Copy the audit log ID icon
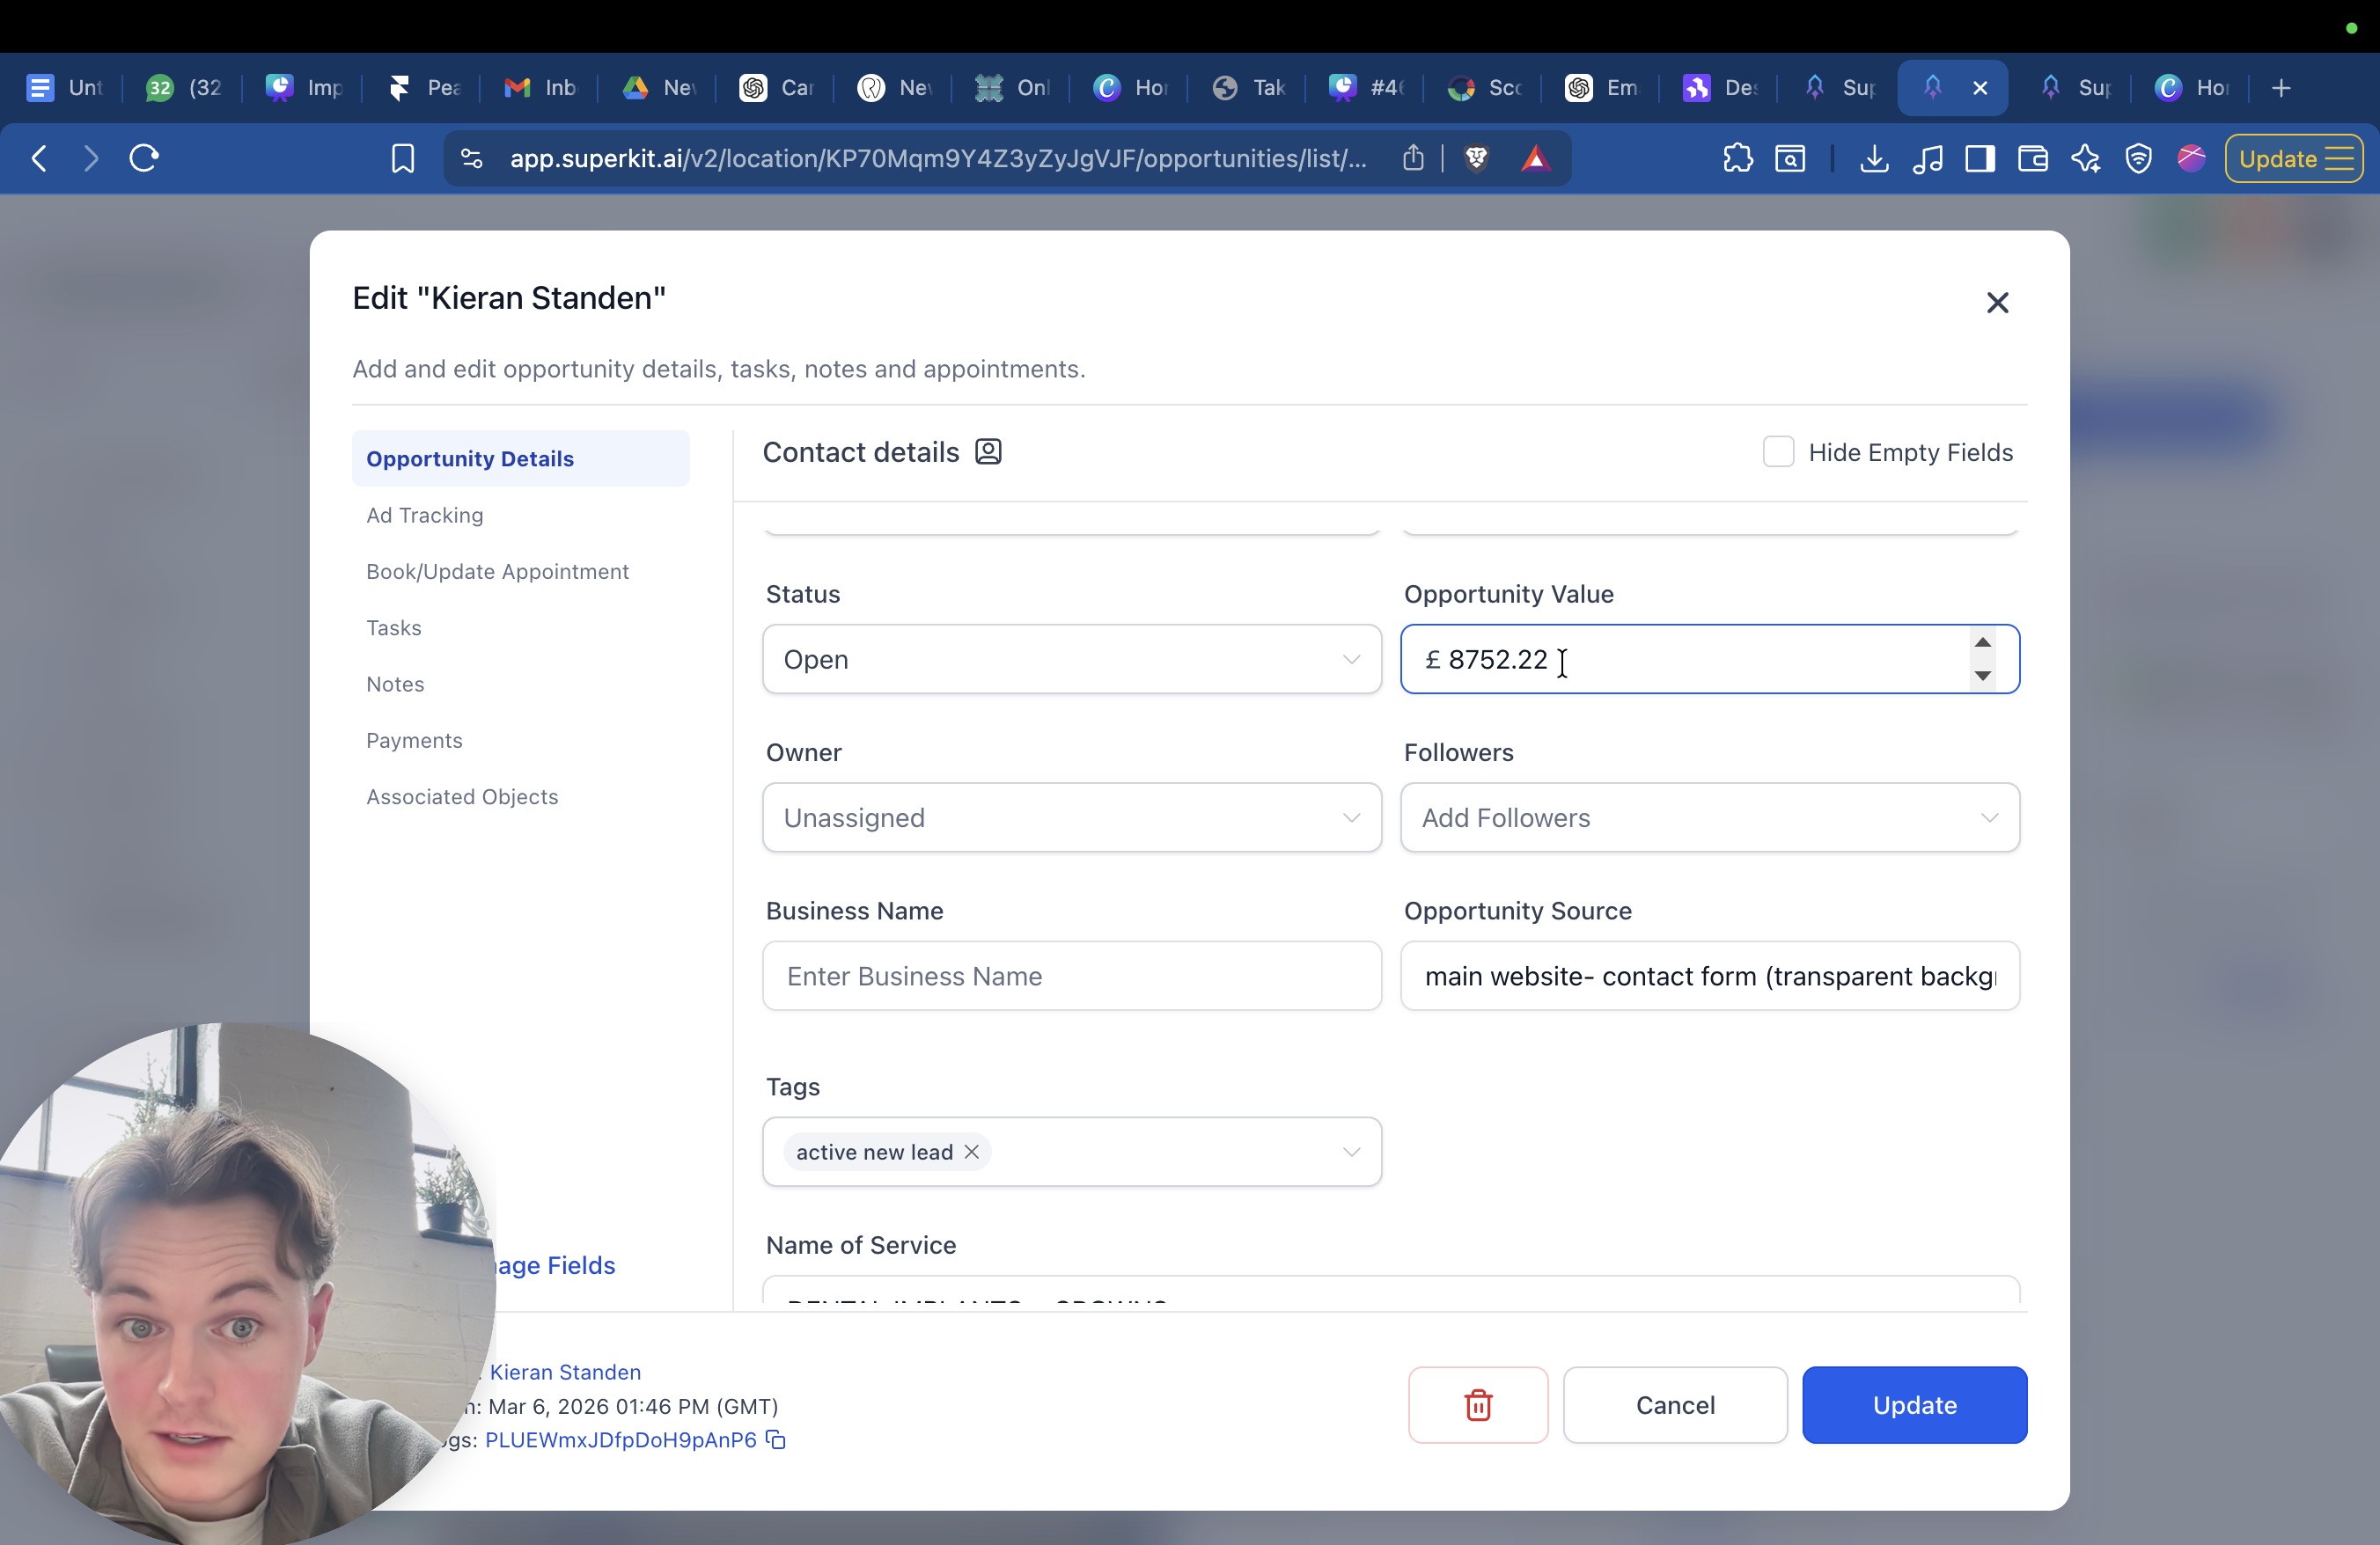Screen dimensions: 2380x1545 776,1439
